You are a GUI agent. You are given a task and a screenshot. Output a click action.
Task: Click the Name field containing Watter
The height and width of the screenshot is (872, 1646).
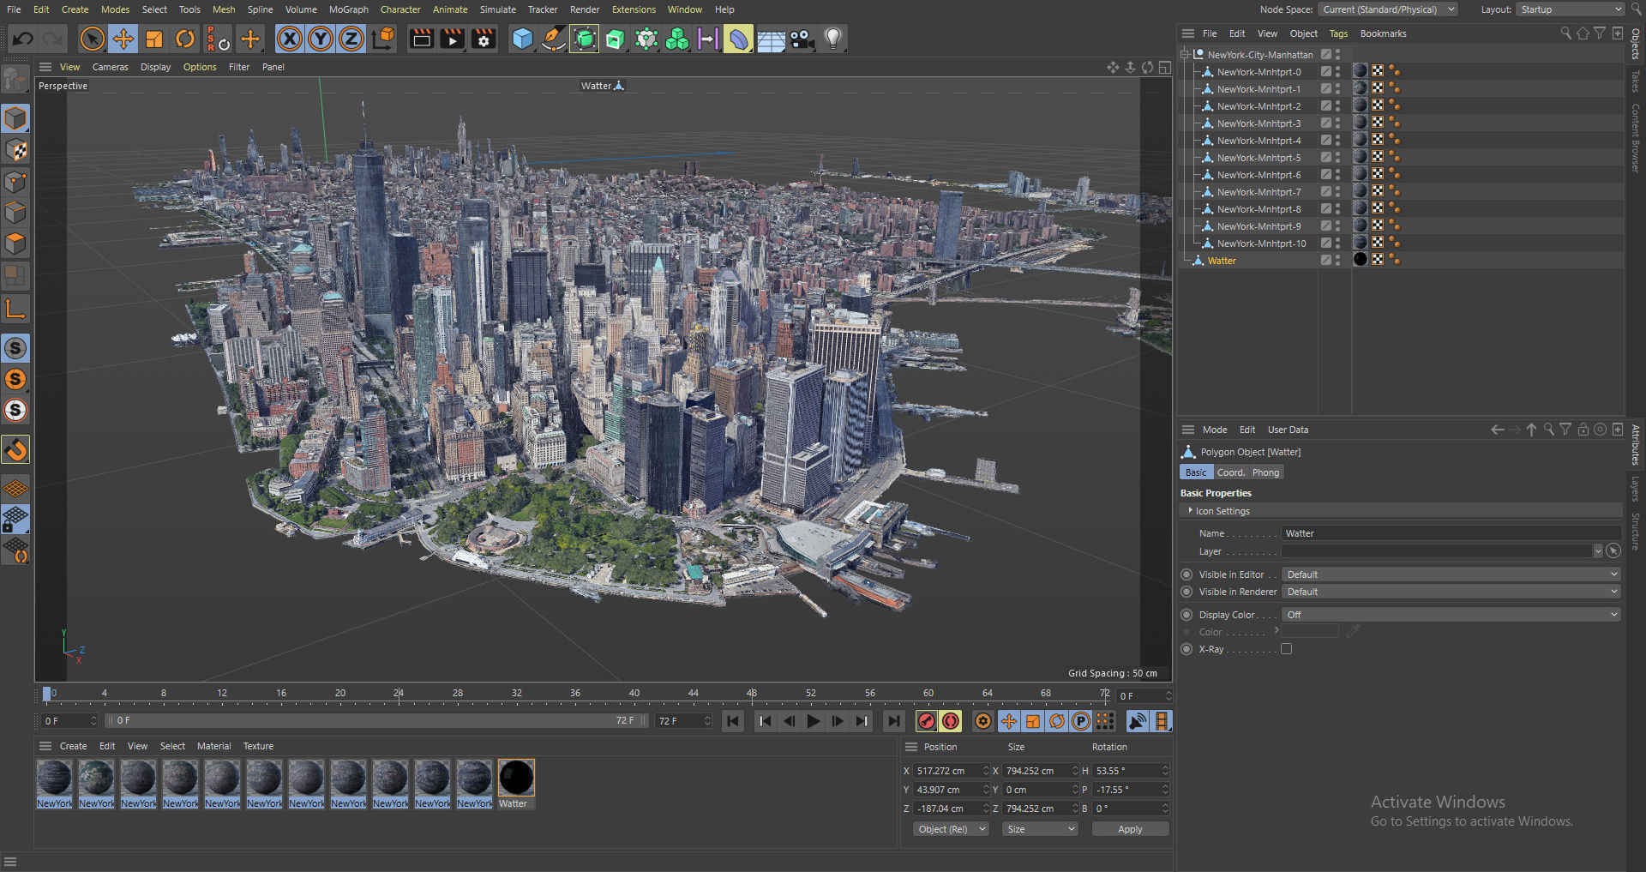1450,533
